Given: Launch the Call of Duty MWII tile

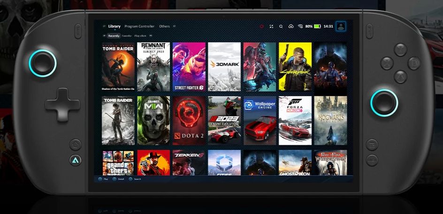Looking at the screenshot, I should point(153,120).
